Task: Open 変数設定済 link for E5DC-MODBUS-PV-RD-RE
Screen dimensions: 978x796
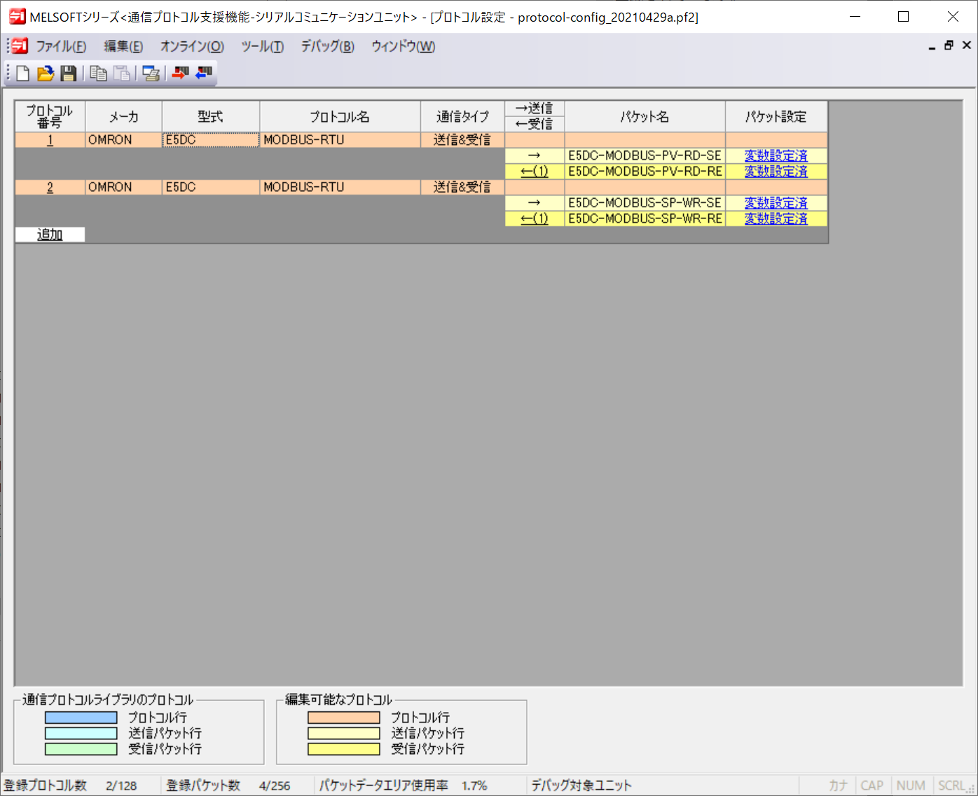Action: pos(776,172)
